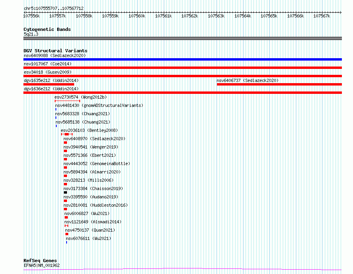This screenshot has width=353, height=274.
Task: Select the blue nsv6409088 variant bar
Action: [x=182, y=59]
